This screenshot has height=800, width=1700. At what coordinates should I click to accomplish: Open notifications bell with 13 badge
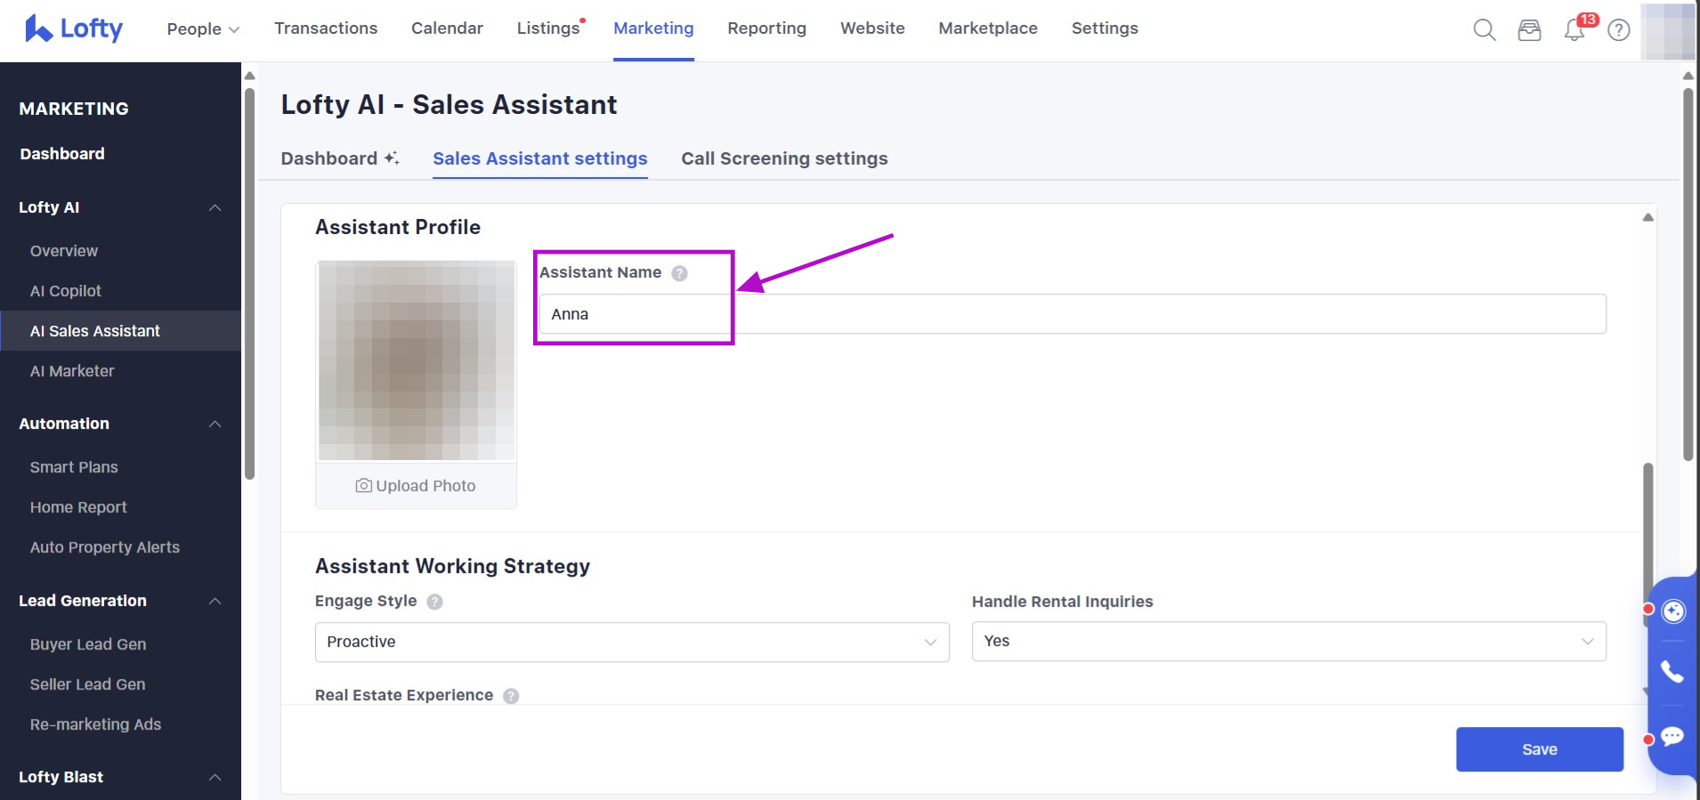[1575, 30]
